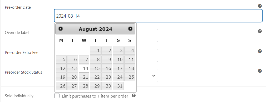This screenshot has width=266, height=102.
Task: Expand the Preorder Stock Status dropdown
Action: point(147,75)
